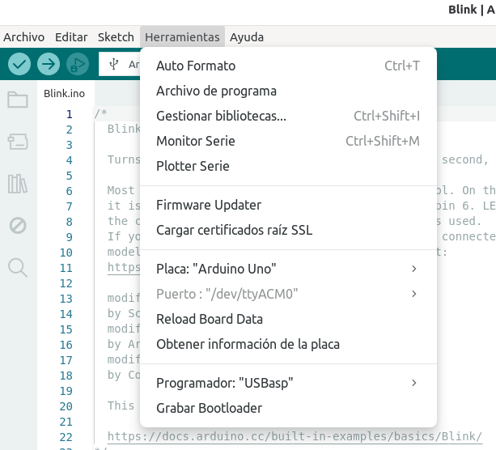
Task: Choose Cargar certificados raíz SSL
Action: 288,230
